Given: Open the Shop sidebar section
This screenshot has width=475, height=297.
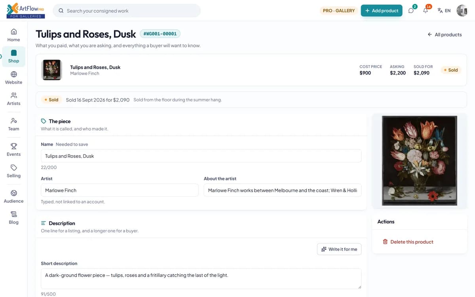Looking at the screenshot, I should pos(13,56).
